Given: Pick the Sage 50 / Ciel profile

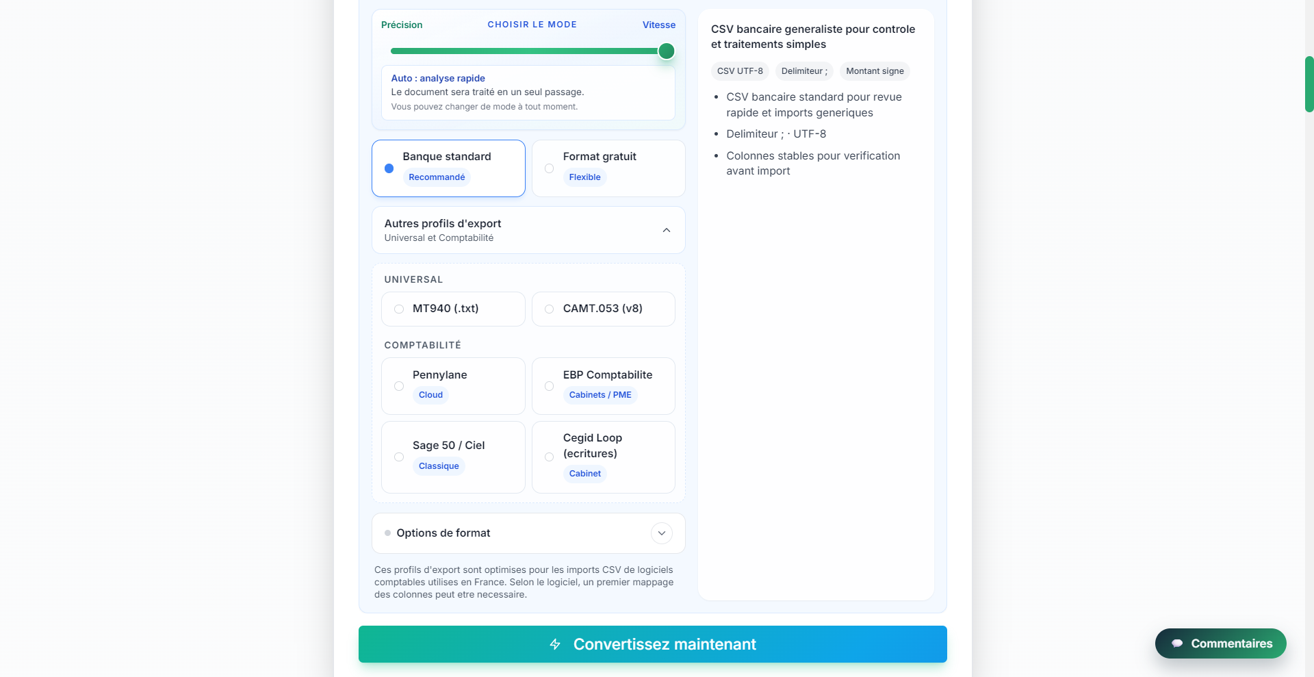Looking at the screenshot, I should (x=453, y=457).
